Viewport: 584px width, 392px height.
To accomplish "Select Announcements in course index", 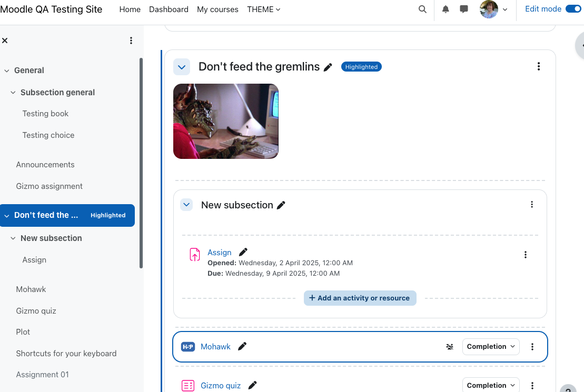I will (45, 165).
